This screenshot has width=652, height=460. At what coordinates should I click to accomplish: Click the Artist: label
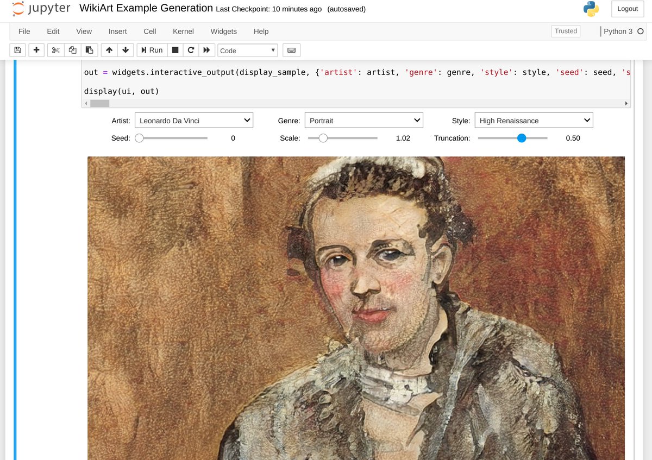(x=121, y=121)
